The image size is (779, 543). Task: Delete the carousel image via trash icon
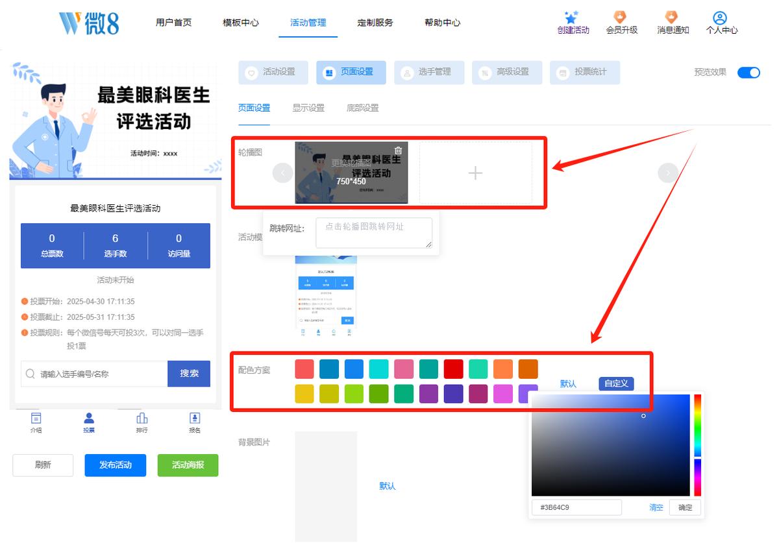click(x=399, y=151)
